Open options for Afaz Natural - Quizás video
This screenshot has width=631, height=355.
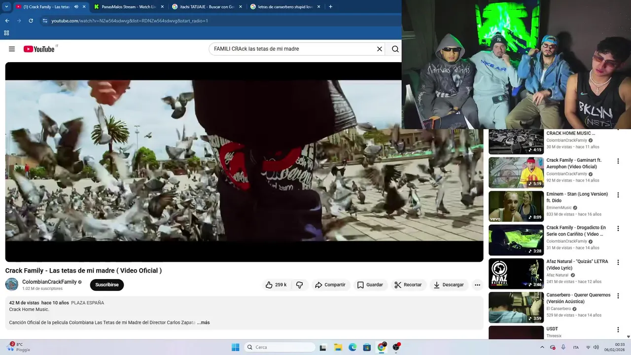(x=618, y=262)
